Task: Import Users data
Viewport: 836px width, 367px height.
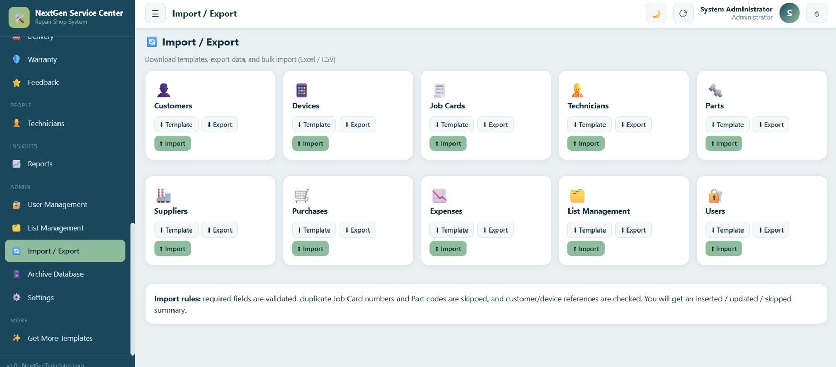Action: 724,249
